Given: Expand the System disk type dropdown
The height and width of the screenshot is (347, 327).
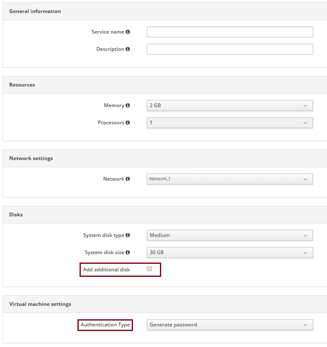Looking at the screenshot, I should (x=230, y=235).
